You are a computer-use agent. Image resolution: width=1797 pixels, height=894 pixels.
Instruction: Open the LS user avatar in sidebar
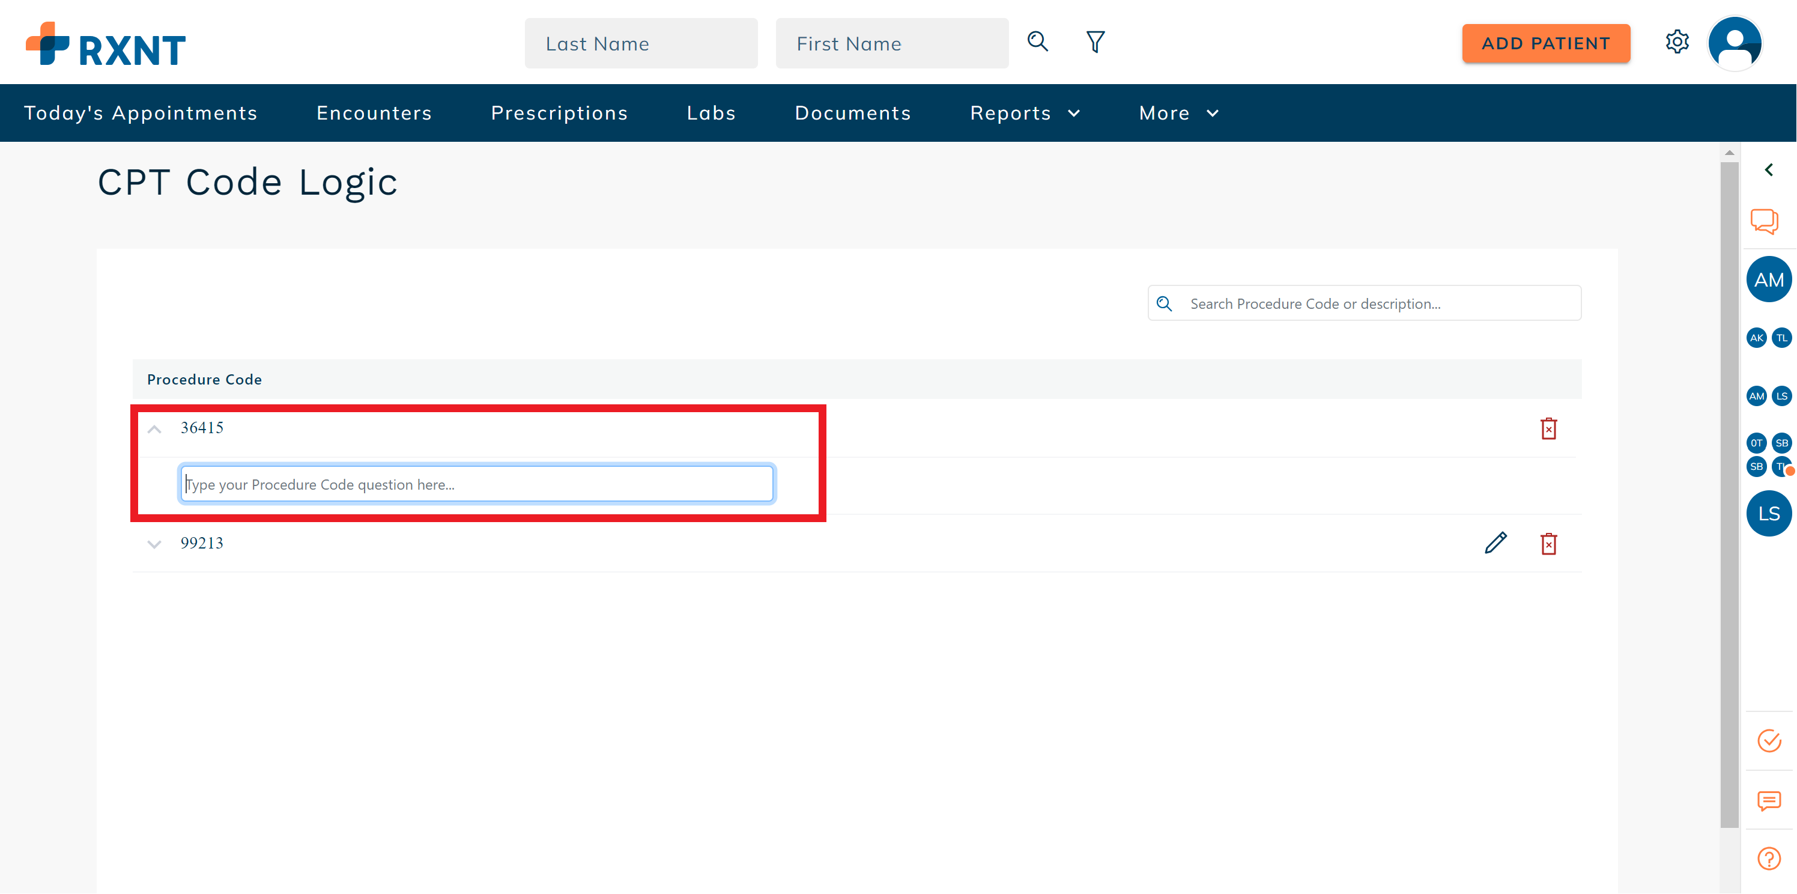click(1769, 513)
